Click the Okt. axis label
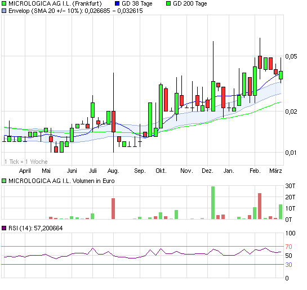Screen dimensions: 307x290 point(161,171)
